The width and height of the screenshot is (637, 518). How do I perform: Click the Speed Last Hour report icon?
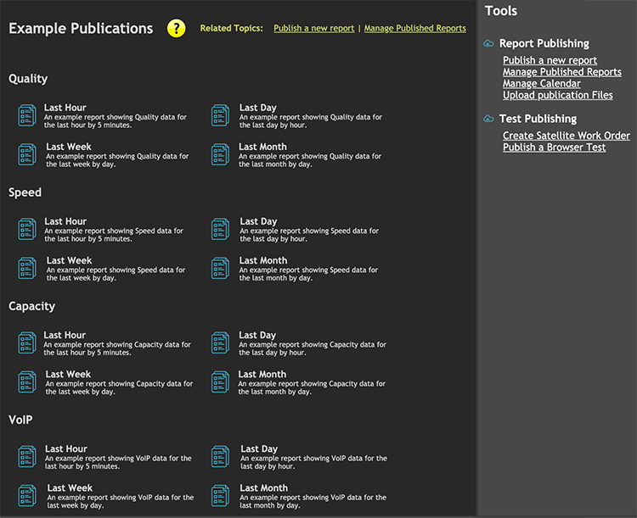27,229
